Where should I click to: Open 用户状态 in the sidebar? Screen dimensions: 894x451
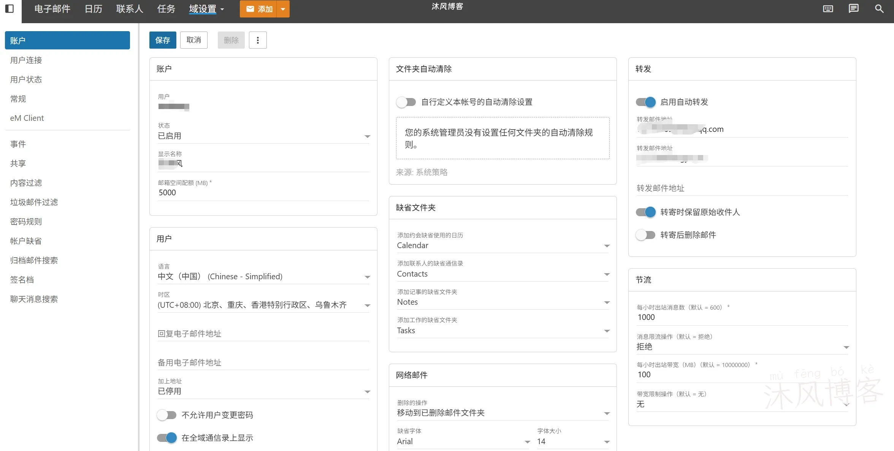coord(67,79)
